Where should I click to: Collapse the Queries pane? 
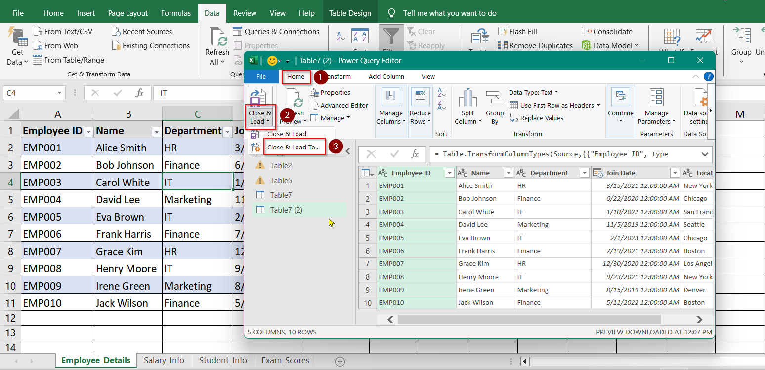coord(347,151)
